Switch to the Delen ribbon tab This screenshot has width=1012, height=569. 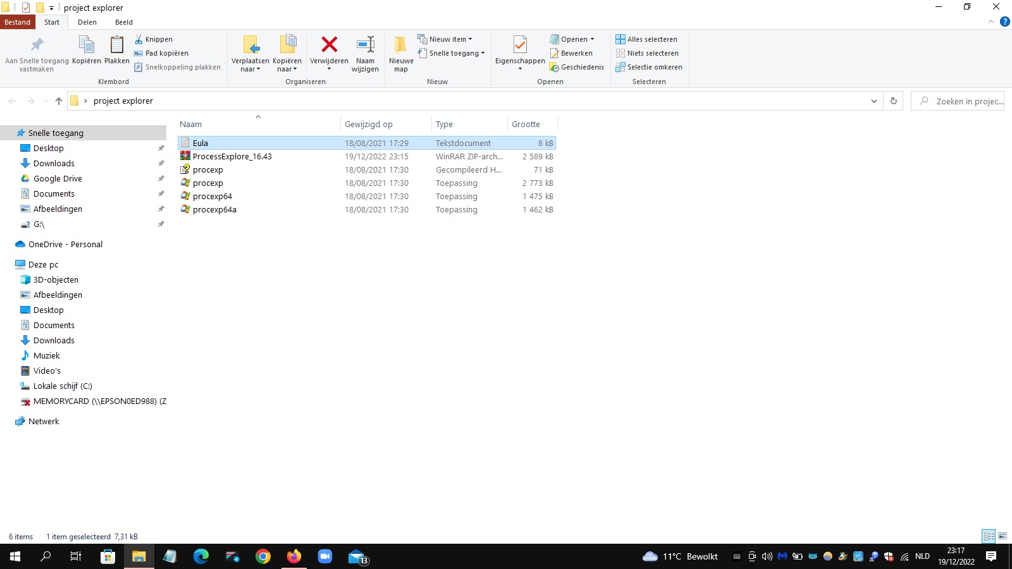tap(87, 22)
